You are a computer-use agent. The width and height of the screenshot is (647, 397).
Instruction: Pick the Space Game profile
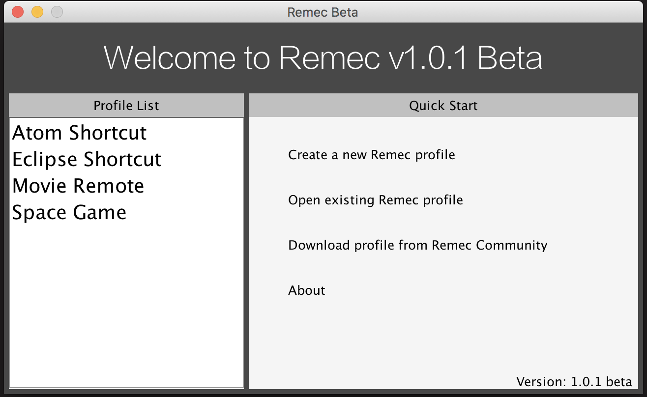tap(126, 212)
